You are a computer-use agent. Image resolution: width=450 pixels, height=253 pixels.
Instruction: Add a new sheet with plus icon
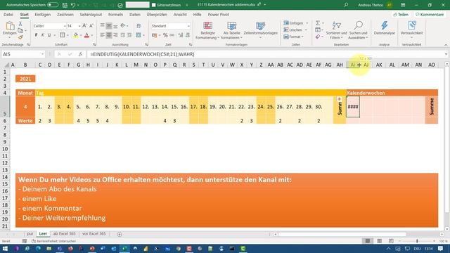(x=120, y=234)
